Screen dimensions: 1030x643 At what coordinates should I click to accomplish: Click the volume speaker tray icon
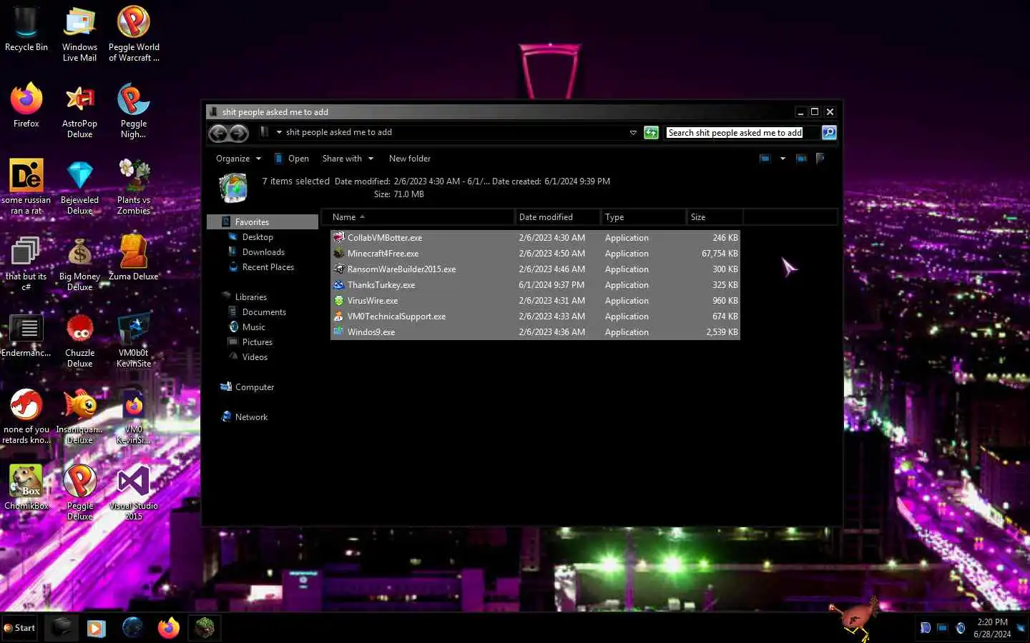(x=961, y=628)
